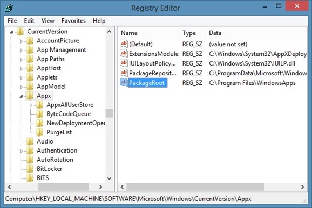
Task: Click the AccountPicture folder icon
Action: pyautogui.click(x=30, y=41)
